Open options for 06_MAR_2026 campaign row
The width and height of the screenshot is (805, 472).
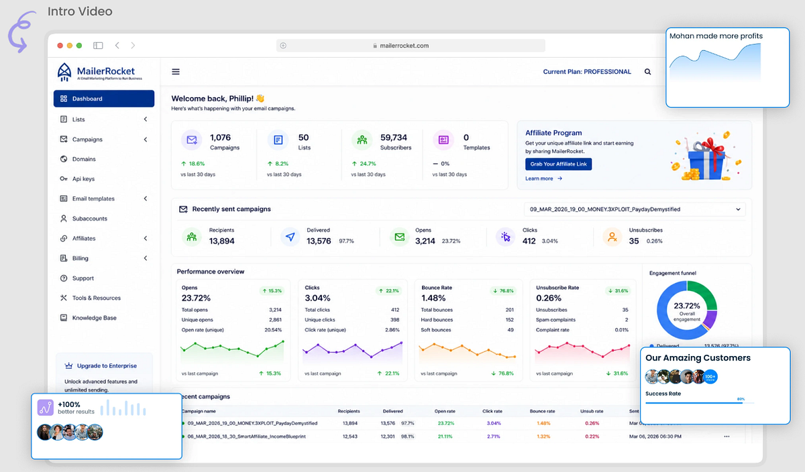727,436
